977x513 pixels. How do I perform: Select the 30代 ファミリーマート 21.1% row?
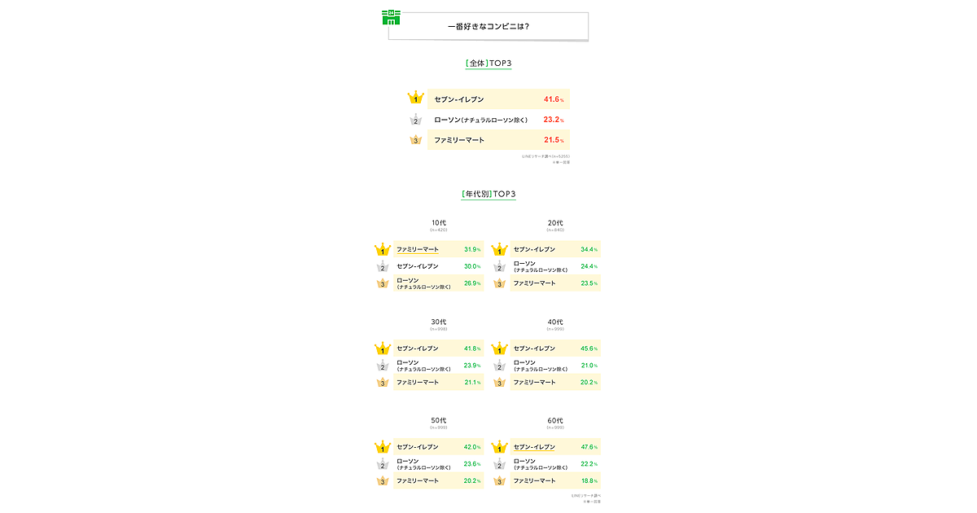click(x=438, y=383)
